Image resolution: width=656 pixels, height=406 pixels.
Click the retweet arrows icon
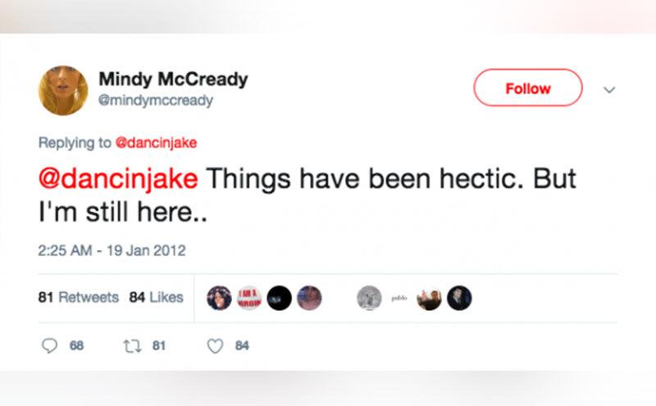131,346
